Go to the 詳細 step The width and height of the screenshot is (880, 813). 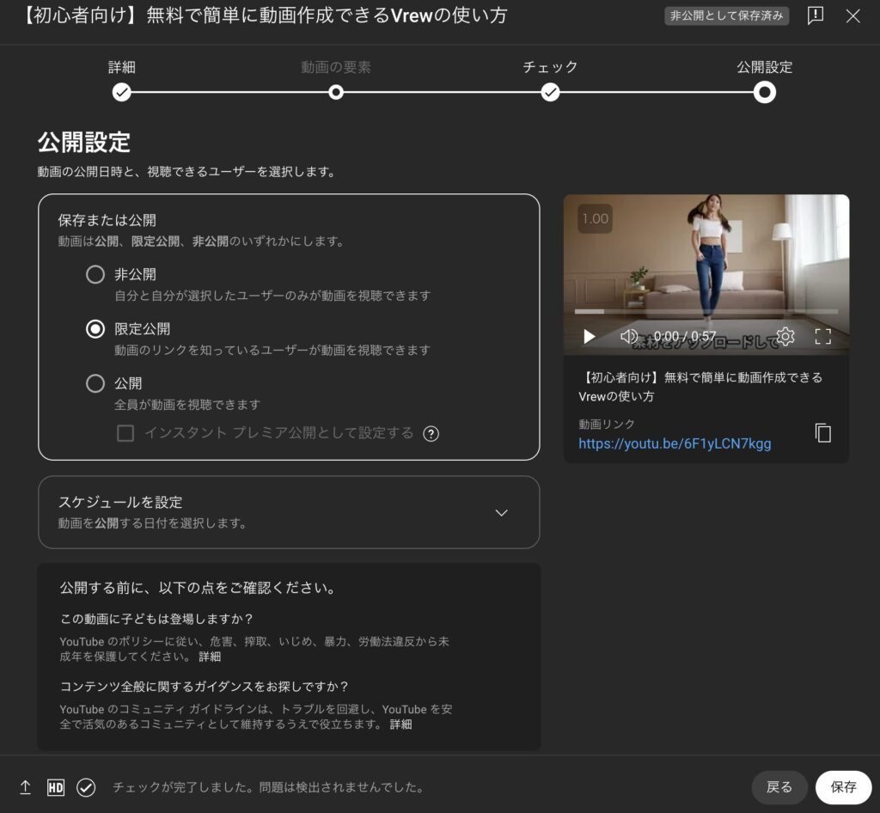[121, 92]
